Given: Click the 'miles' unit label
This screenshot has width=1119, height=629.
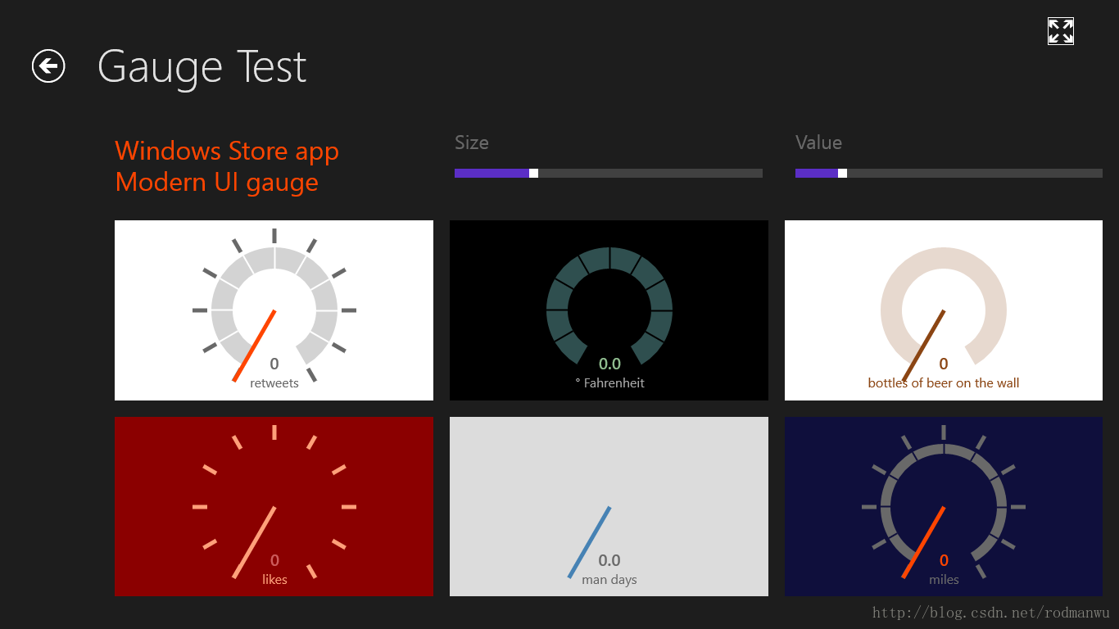Looking at the screenshot, I should (x=944, y=579).
